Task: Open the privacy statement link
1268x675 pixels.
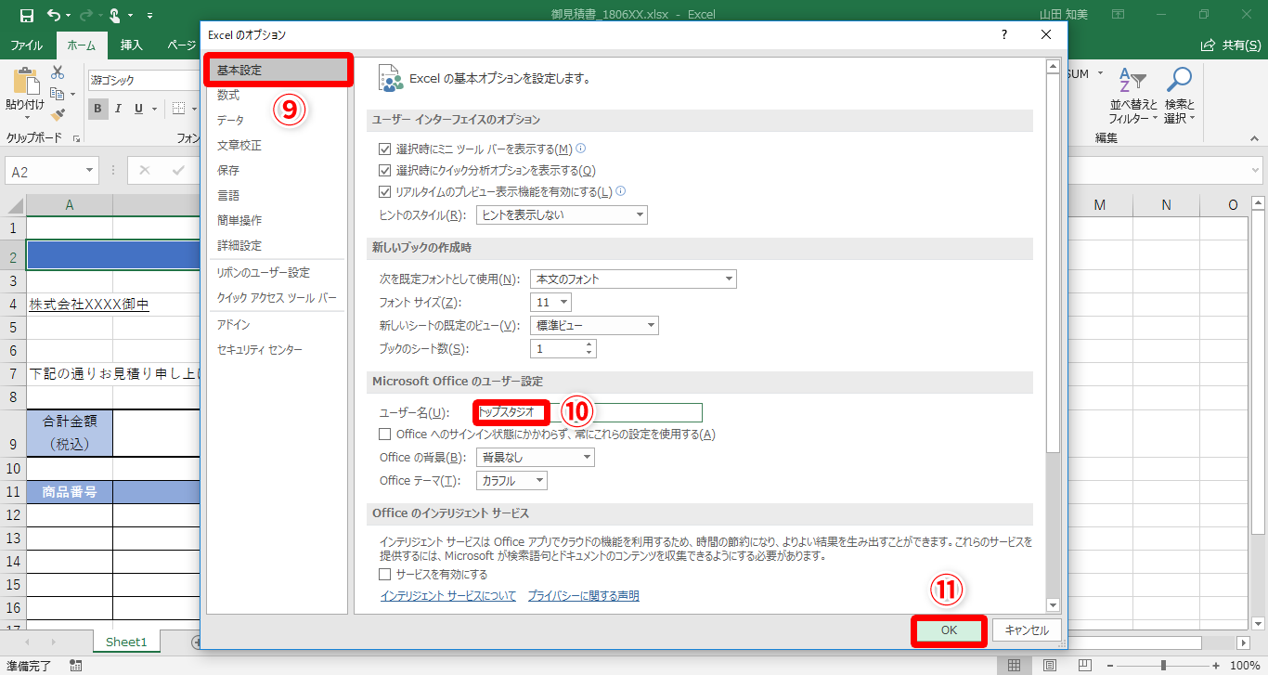Action: pyautogui.click(x=584, y=596)
